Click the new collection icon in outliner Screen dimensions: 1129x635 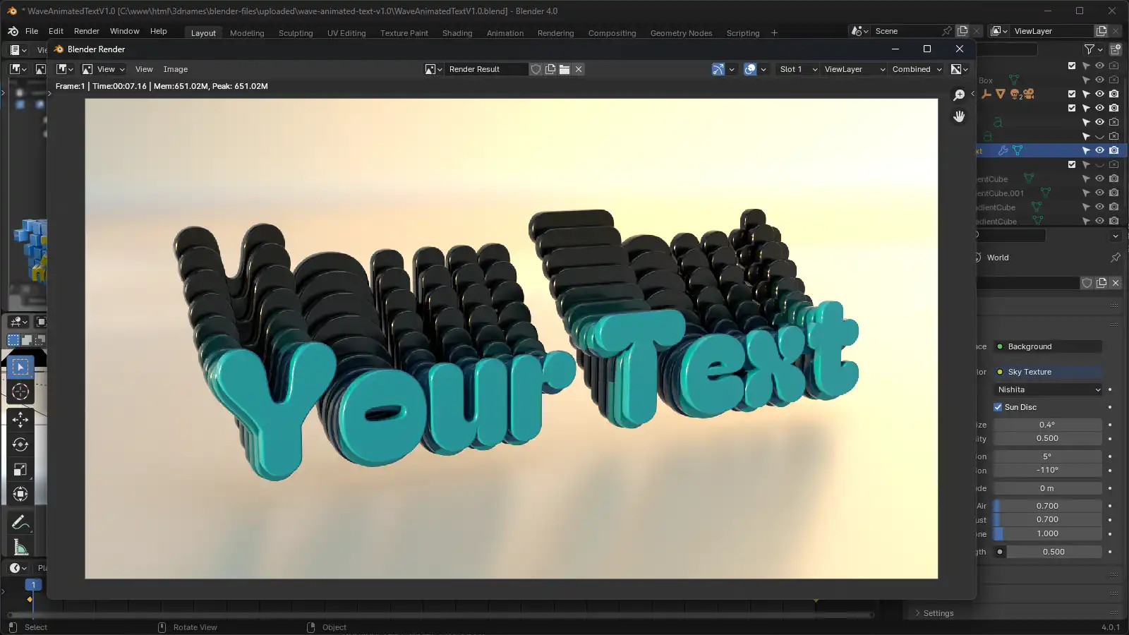coord(1116,49)
